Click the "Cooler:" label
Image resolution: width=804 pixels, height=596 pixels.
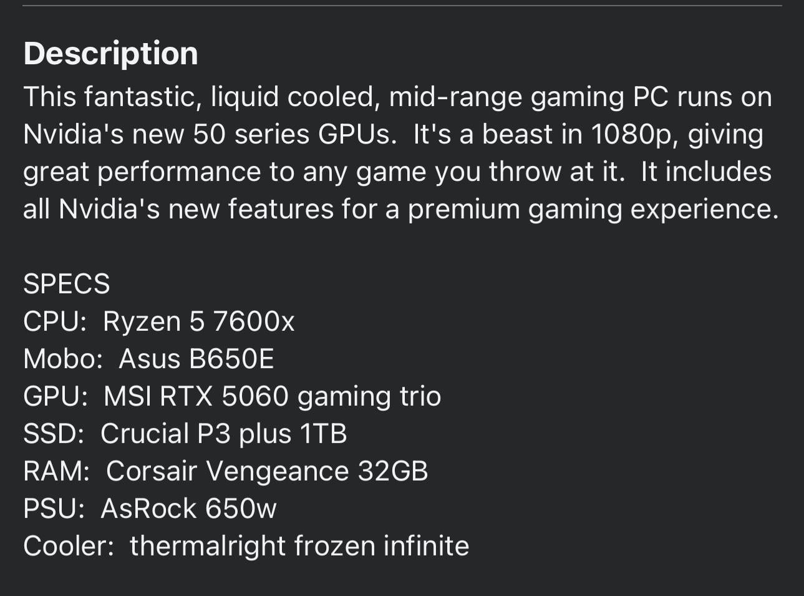[69, 546]
